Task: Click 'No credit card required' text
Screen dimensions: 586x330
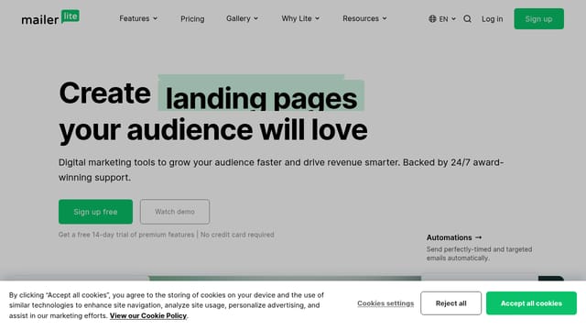Action: 237,235
